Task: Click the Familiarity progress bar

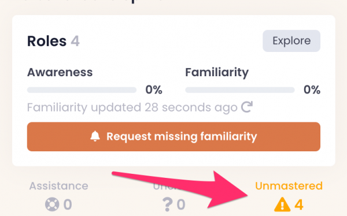Action: pyautogui.click(x=240, y=90)
